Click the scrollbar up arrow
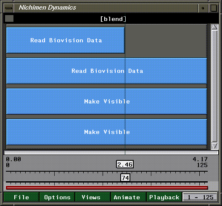 [x=214, y=27]
